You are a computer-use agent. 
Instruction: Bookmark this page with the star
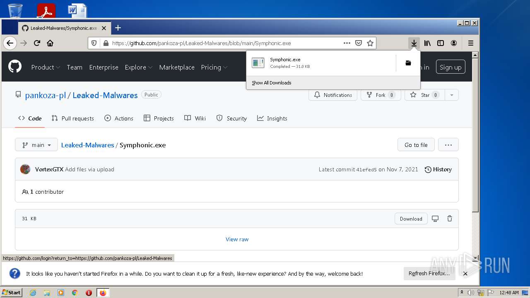pos(370,43)
